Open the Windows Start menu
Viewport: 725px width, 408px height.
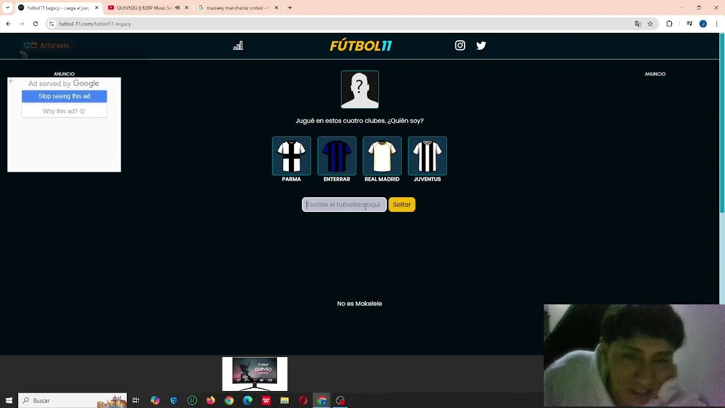point(9,401)
